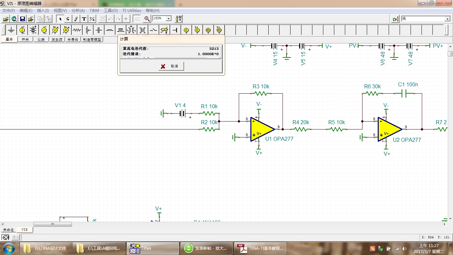This screenshot has height=255, width=453.
Task: Insert a voltage source component
Action: pyautogui.click(x=22, y=30)
